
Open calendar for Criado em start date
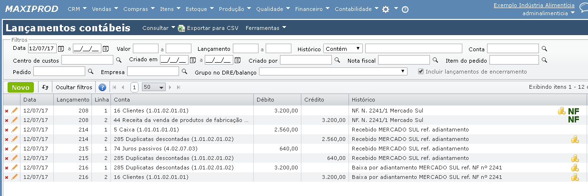(192, 60)
